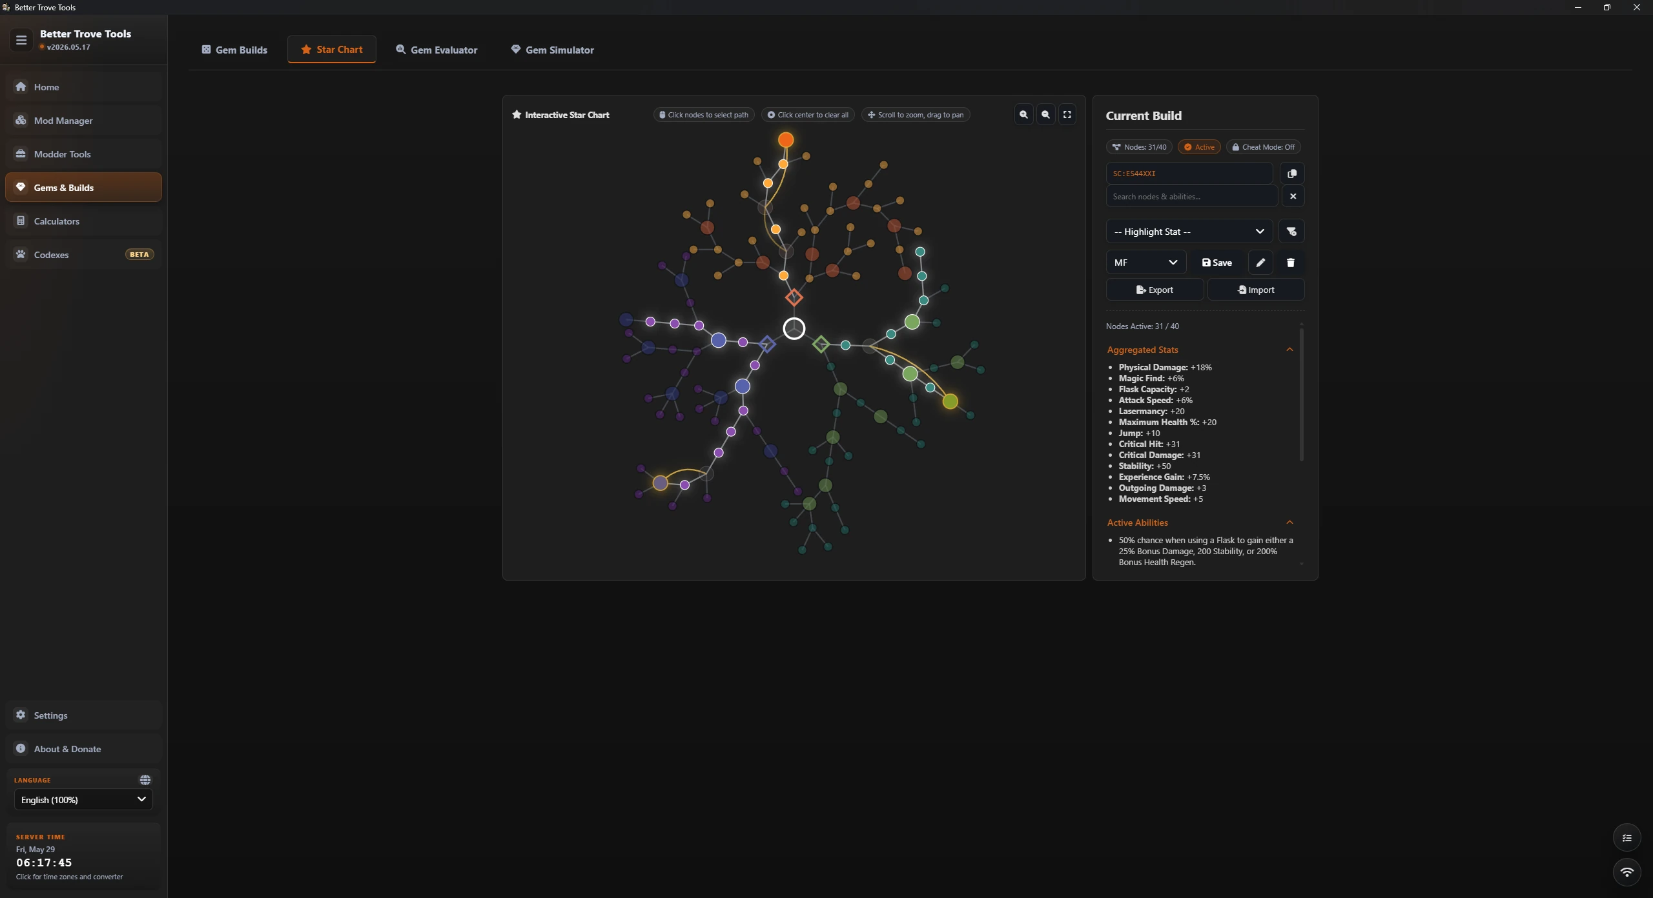This screenshot has width=1653, height=898.
Task: Click the Home sidebar icon
Action: point(21,86)
